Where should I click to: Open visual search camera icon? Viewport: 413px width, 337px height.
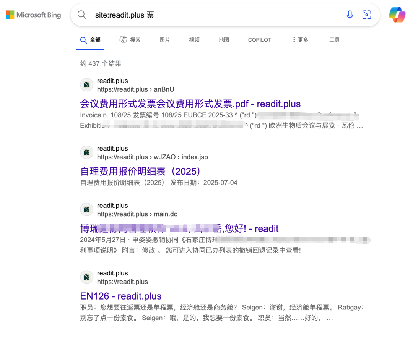click(x=367, y=15)
